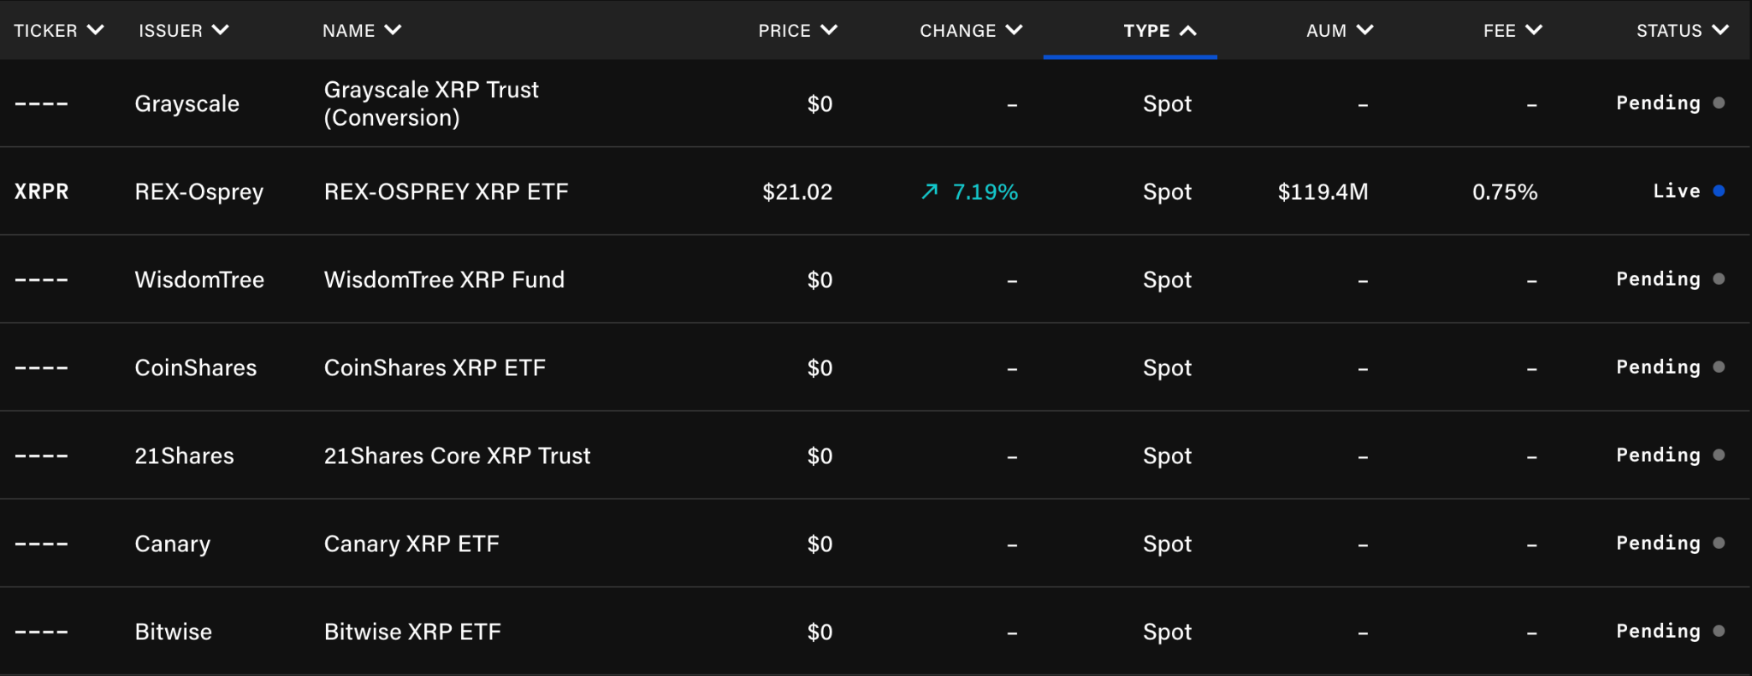Click the Pending status for Bitwise
Viewport: 1752px width, 676px height.
[x=1658, y=632]
